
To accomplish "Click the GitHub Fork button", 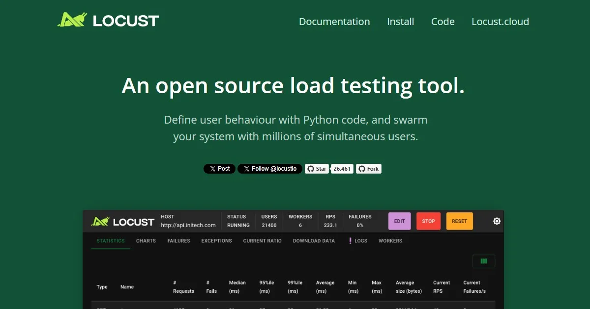I will point(369,169).
